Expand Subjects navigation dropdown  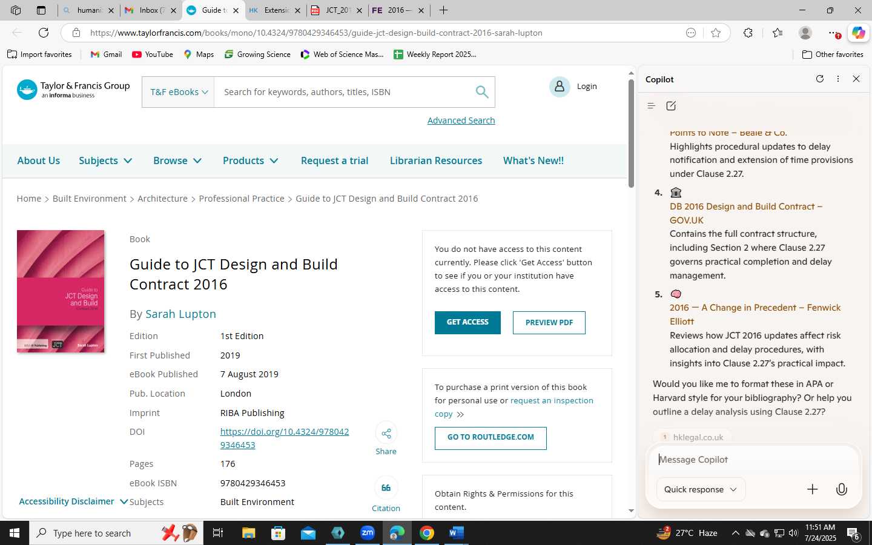point(105,160)
